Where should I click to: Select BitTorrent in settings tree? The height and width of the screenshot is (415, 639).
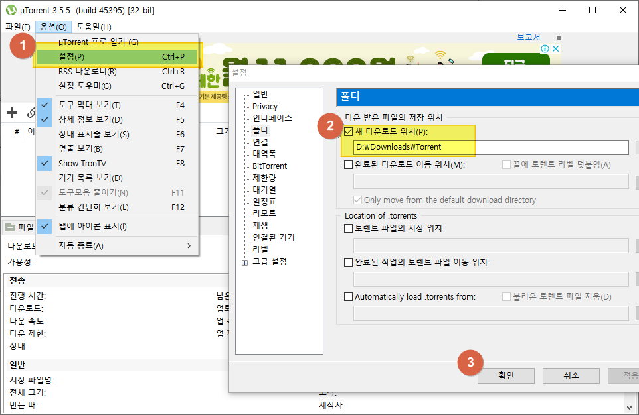tap(270, 166)
